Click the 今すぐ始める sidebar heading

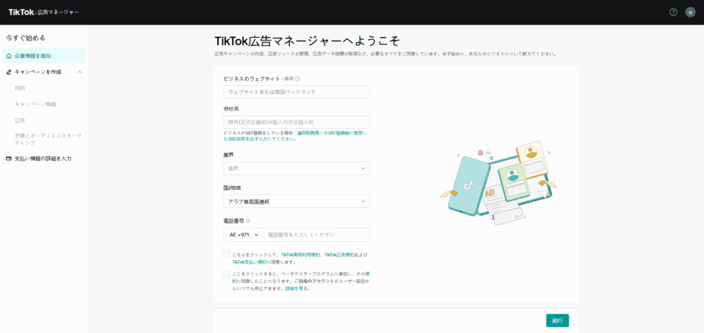25,38
